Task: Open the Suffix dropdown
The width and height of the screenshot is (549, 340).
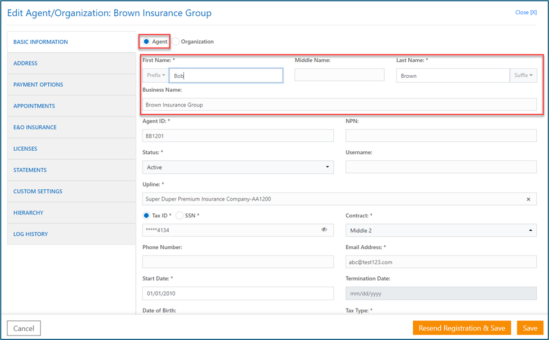Action: point(523,75)
